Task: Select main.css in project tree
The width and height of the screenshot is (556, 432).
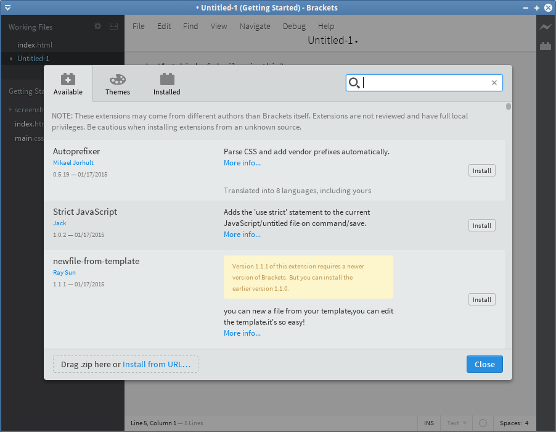Action: click(x=29, y=138)
